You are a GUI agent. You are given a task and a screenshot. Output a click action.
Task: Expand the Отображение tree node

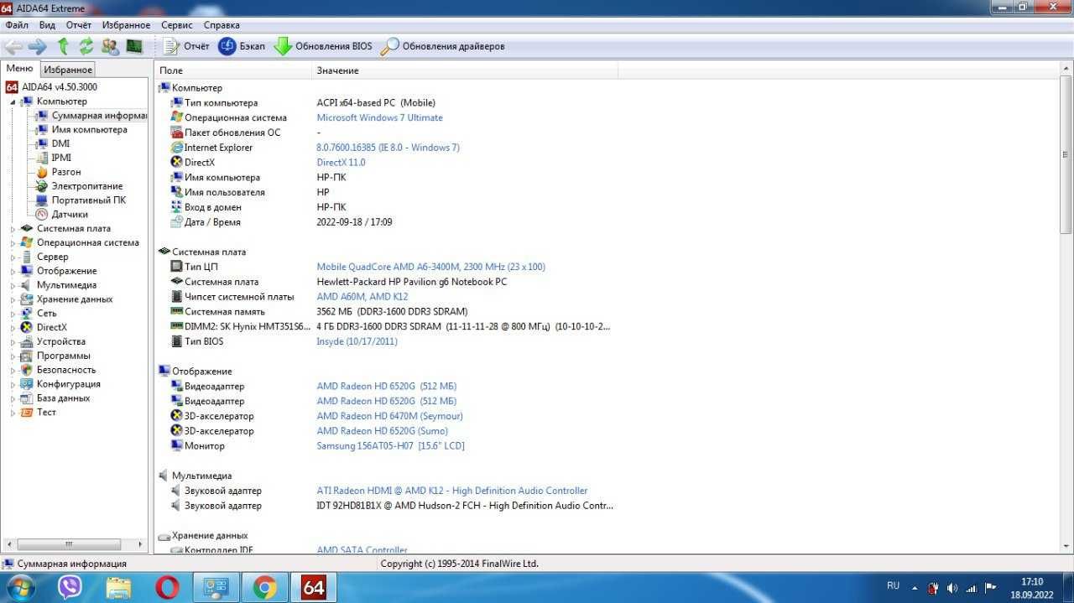[x=13, y=271]
